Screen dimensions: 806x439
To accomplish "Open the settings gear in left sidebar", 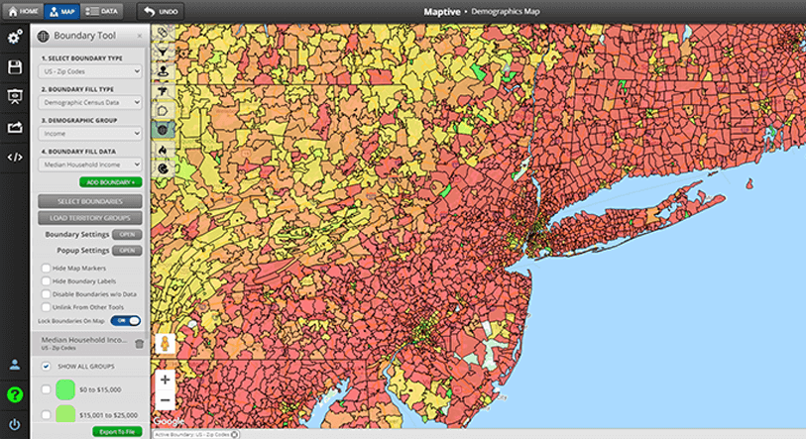I will tap(15, 38).
